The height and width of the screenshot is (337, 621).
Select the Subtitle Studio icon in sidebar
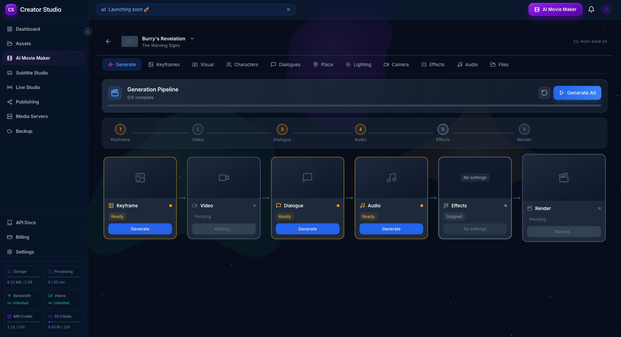coord(10,73)
